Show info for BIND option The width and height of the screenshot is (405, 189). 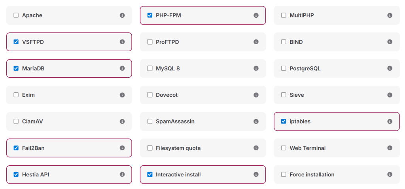tap(390, 42)
